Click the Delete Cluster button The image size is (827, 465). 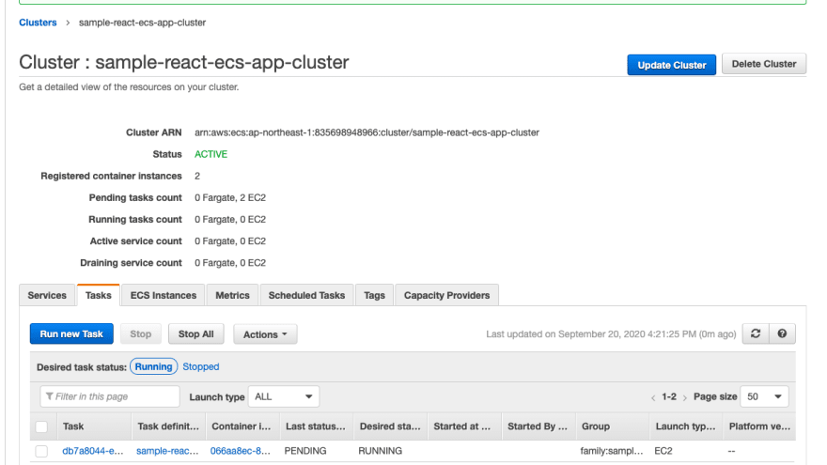pyautogui.click(x=764, y=64)
